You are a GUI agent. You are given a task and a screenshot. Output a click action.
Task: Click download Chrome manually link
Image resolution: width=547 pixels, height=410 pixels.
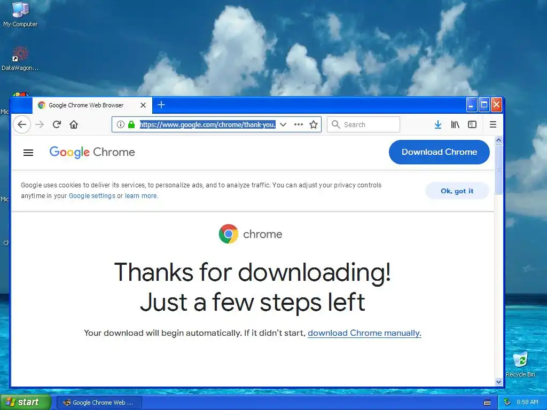(364, 333)
